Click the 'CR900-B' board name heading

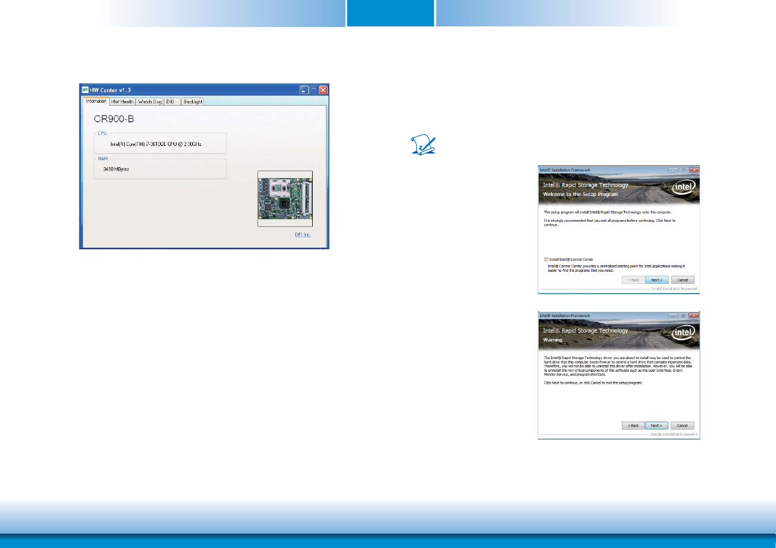click(x=114, y=119)
